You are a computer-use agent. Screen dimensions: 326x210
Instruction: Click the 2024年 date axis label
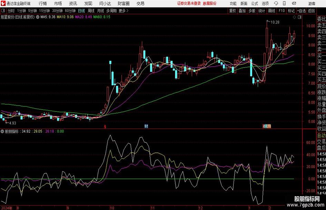(x=7, y=208)
